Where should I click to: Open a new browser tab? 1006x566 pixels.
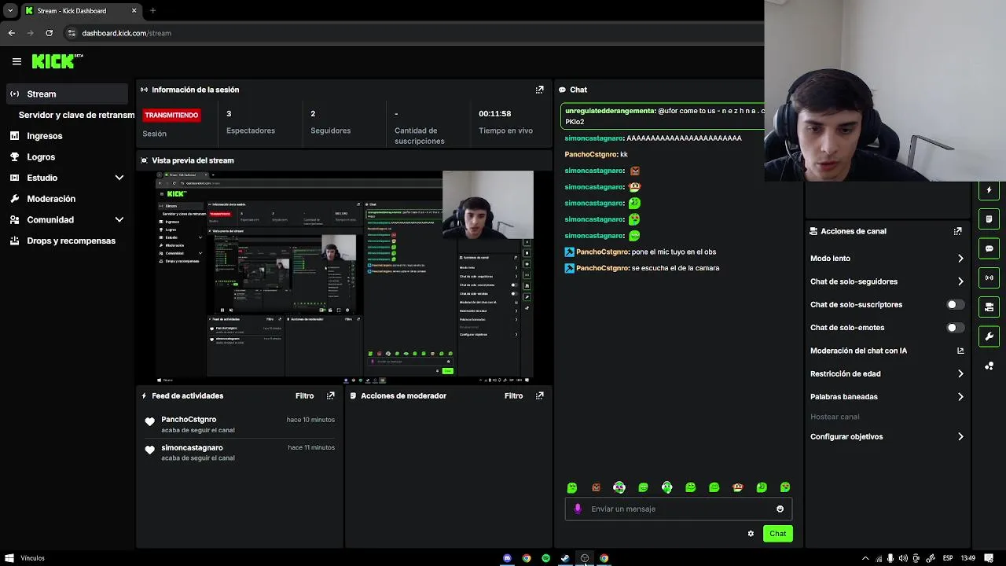click(x=152, y=11)
